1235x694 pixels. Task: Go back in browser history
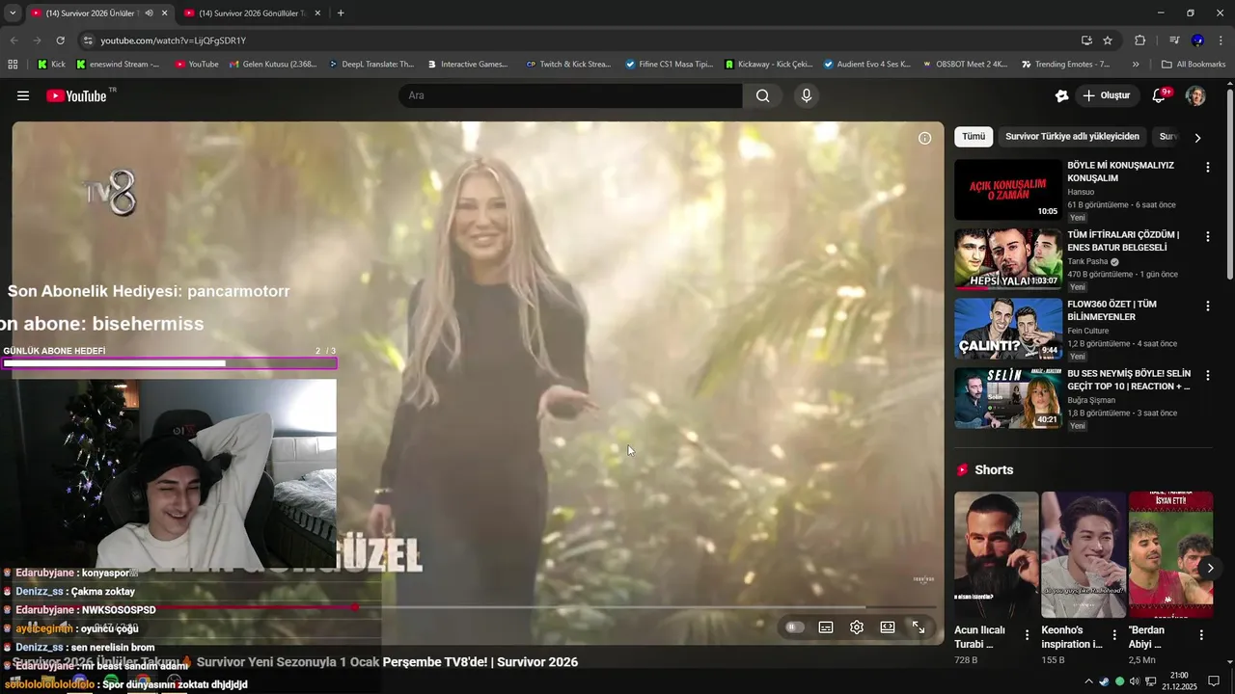click(x=14, y=40)
